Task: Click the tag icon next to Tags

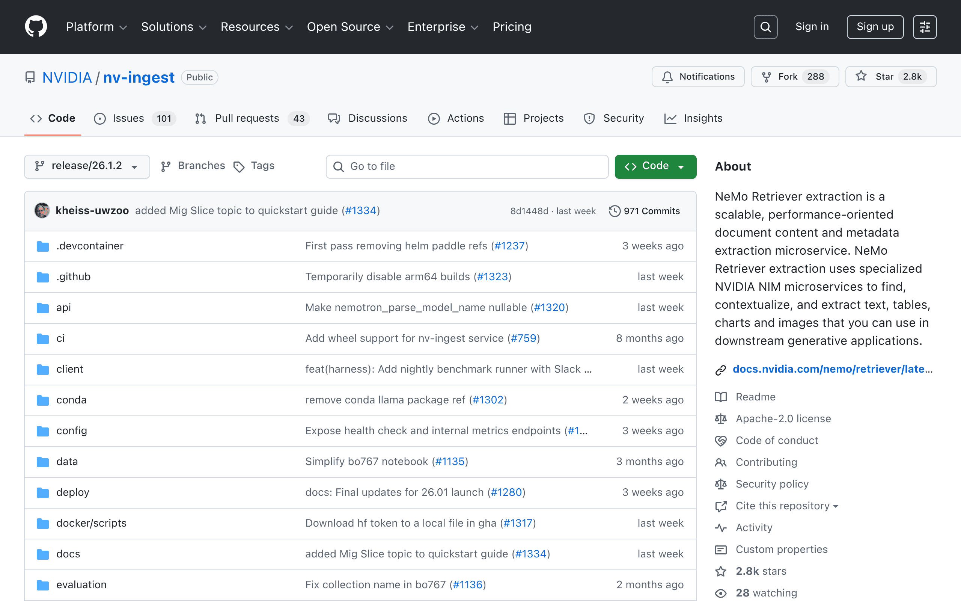Action: (239, 166)
